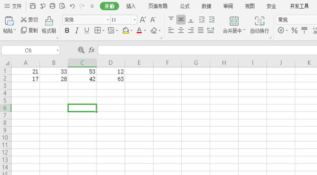Select row 2 header
The image size is (317, 175).
pos(5,79)
